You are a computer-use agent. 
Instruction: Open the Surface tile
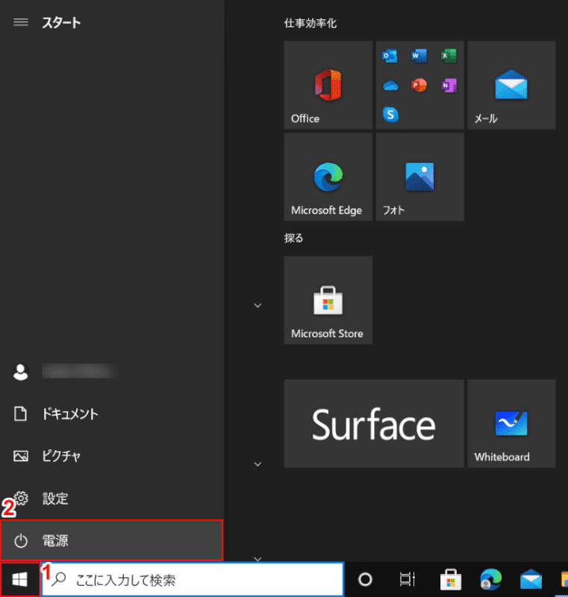click(374, 423)
